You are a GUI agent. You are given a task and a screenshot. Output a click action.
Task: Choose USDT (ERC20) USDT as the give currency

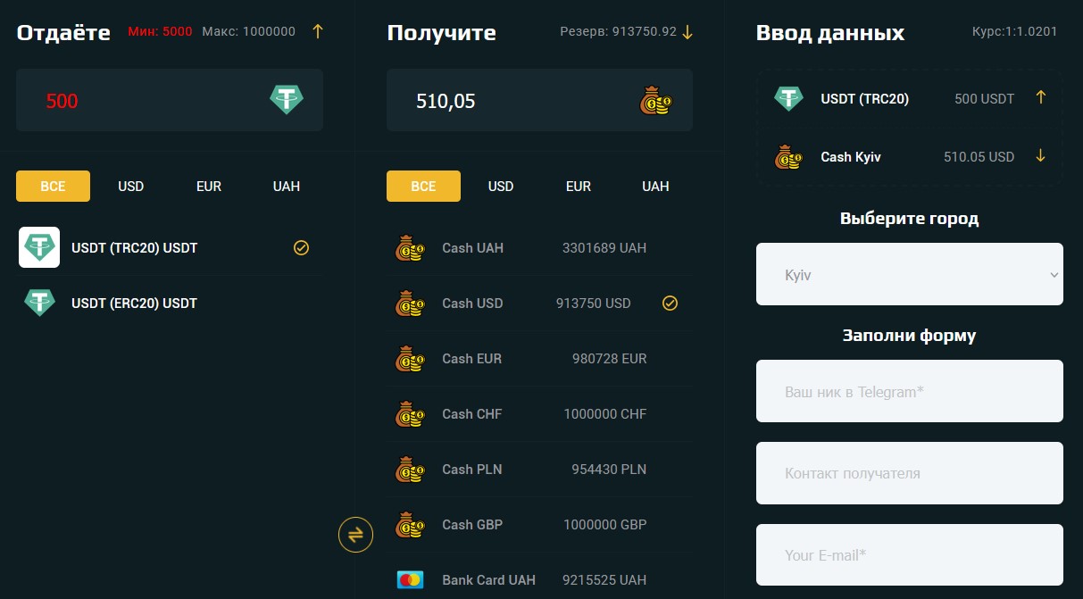point(170,303)
